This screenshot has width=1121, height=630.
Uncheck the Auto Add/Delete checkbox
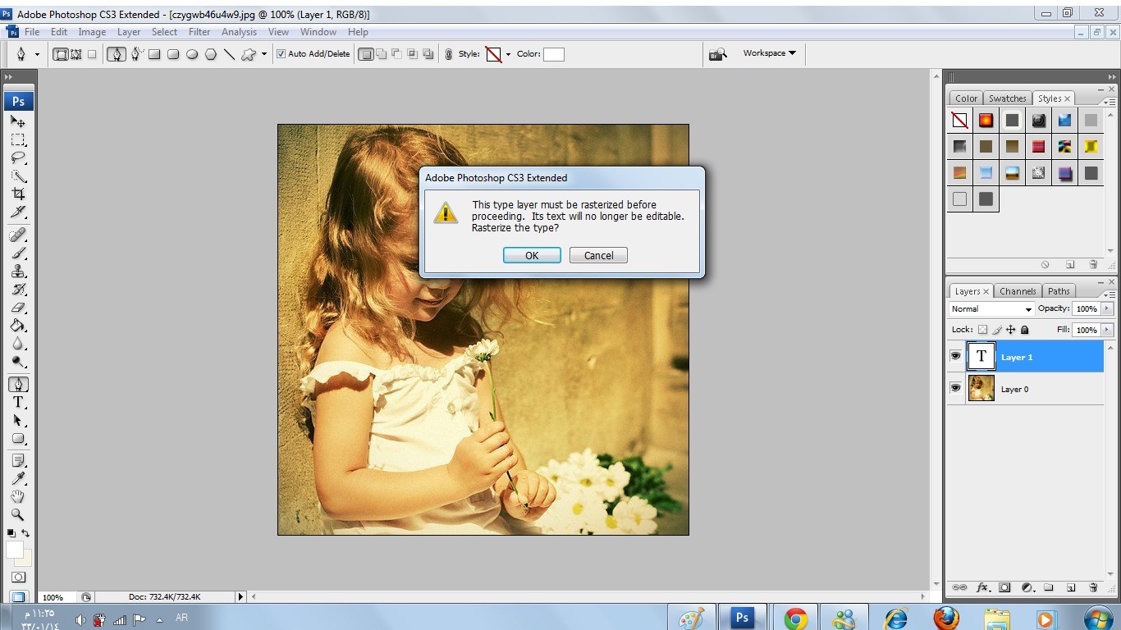coord(281,54)
